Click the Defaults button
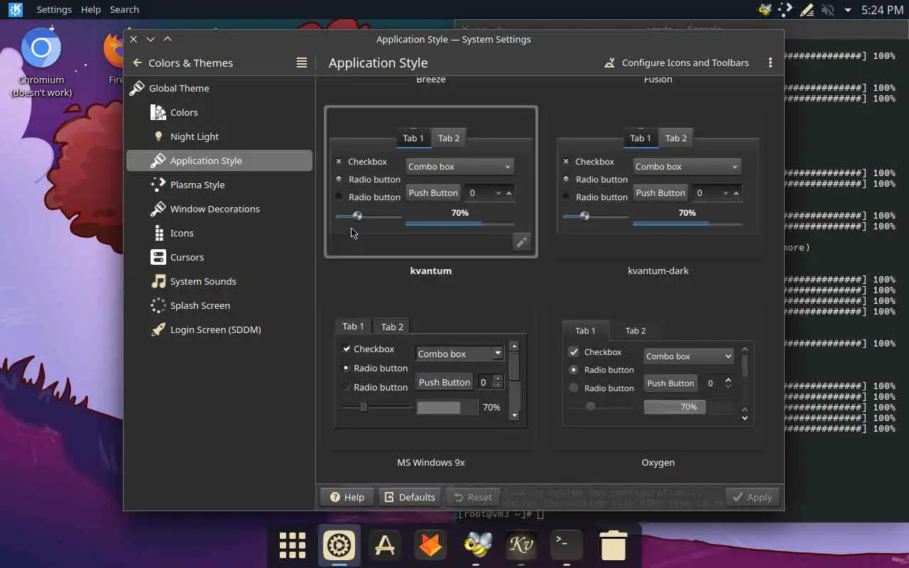909x568 pixels. pos(410,497)
